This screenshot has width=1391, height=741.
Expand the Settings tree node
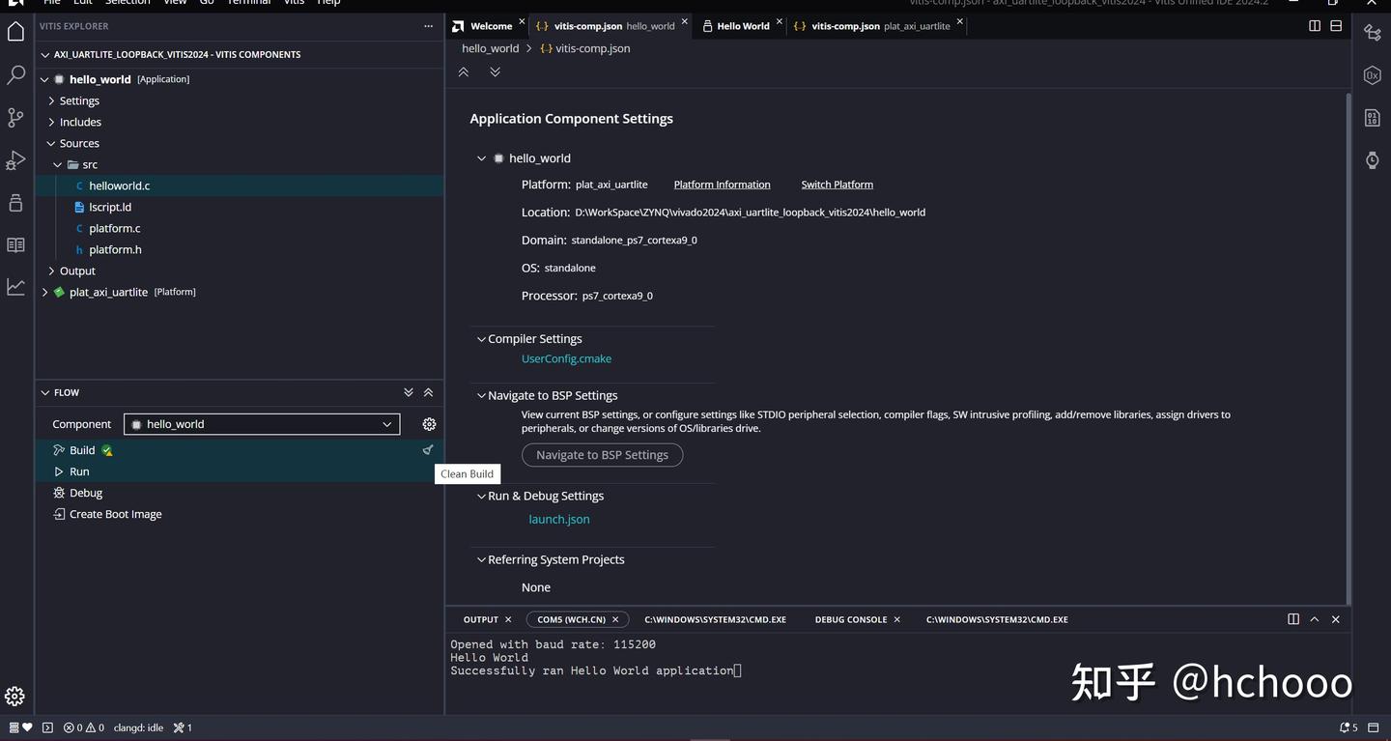click(51, 100)
